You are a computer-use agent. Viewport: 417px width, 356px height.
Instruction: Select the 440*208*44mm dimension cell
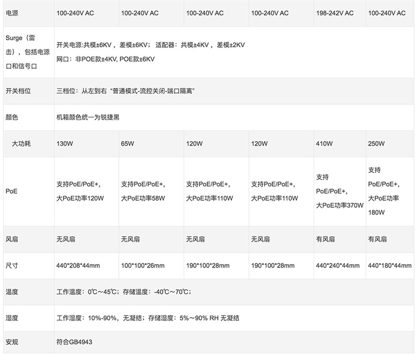click(78, 265)
